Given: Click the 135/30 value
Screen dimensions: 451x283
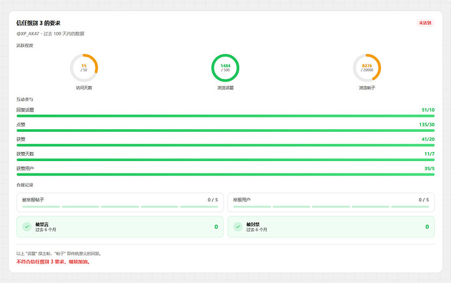Looking at the screenshot, I should (427, 125).
